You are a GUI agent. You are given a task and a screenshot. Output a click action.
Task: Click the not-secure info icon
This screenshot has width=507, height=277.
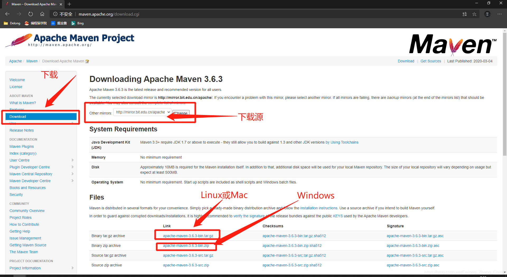(55, 14)
